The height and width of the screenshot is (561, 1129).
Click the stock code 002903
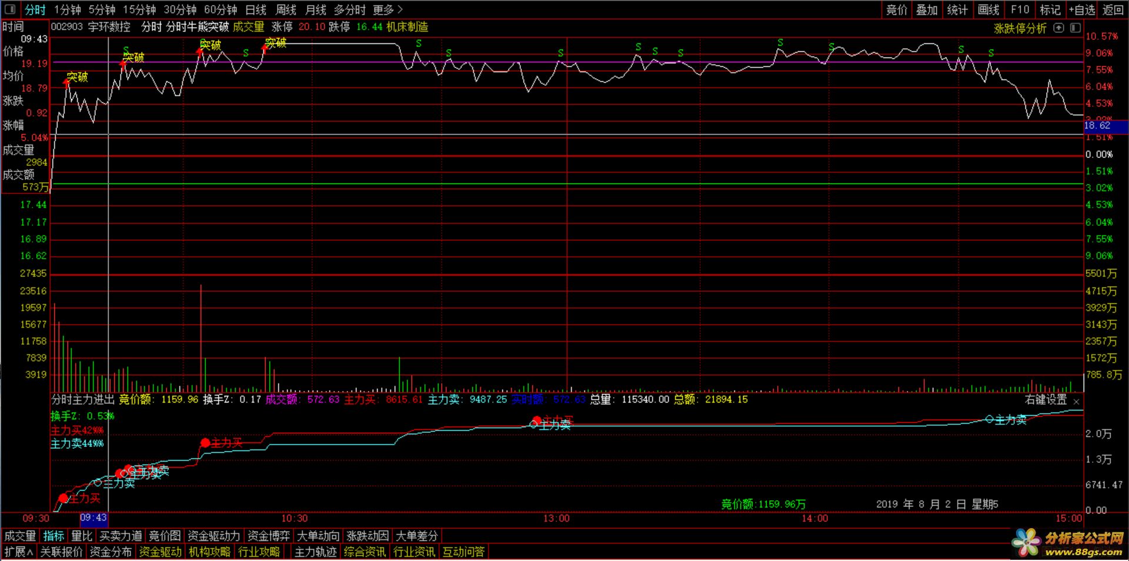tap(67, 27)
